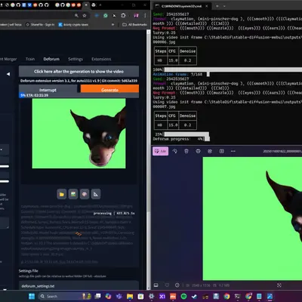The height and width of the screenshot is (302, 302).
Task: Click the Edit button in the photo viewer
Action: pos(160,151)
